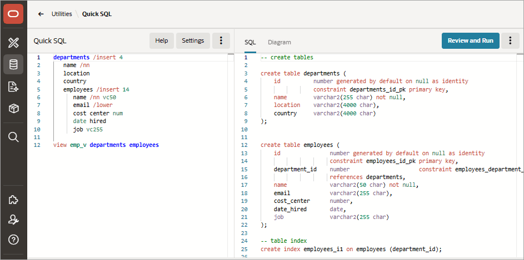
Task: Click line number 12 in left editor
Action: [37, 145]
